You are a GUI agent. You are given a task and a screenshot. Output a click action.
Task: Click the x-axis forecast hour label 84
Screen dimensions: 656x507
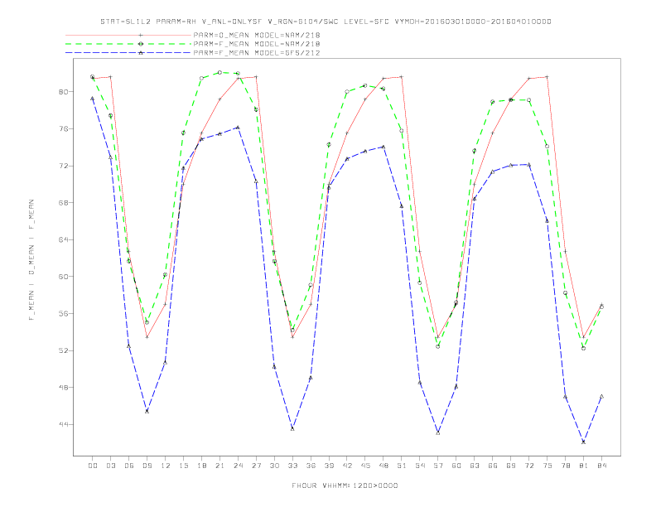click(601, 466)
